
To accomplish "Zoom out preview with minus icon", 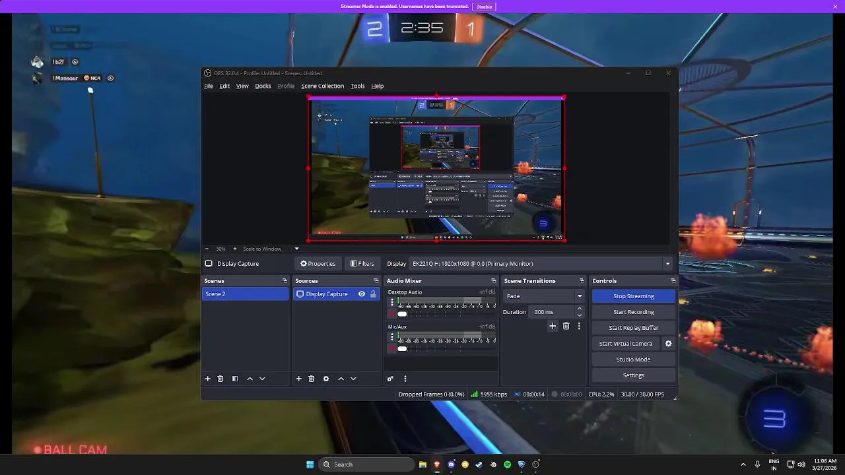I will click(207, 249).
